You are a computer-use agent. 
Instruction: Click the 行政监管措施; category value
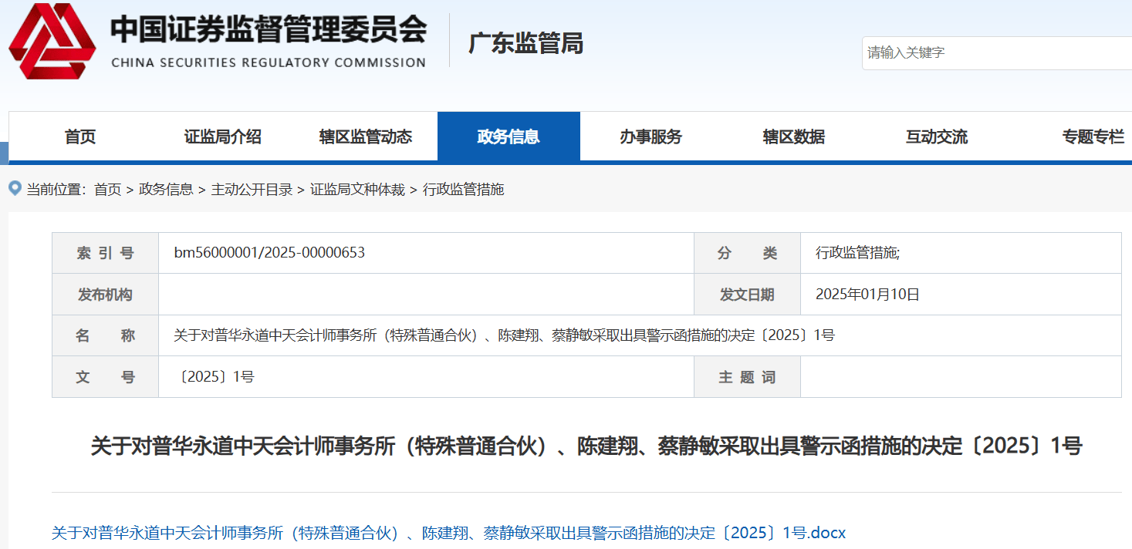[858, 253]
